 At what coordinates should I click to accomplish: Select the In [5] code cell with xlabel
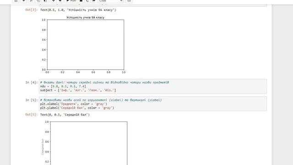pos(153,104)
